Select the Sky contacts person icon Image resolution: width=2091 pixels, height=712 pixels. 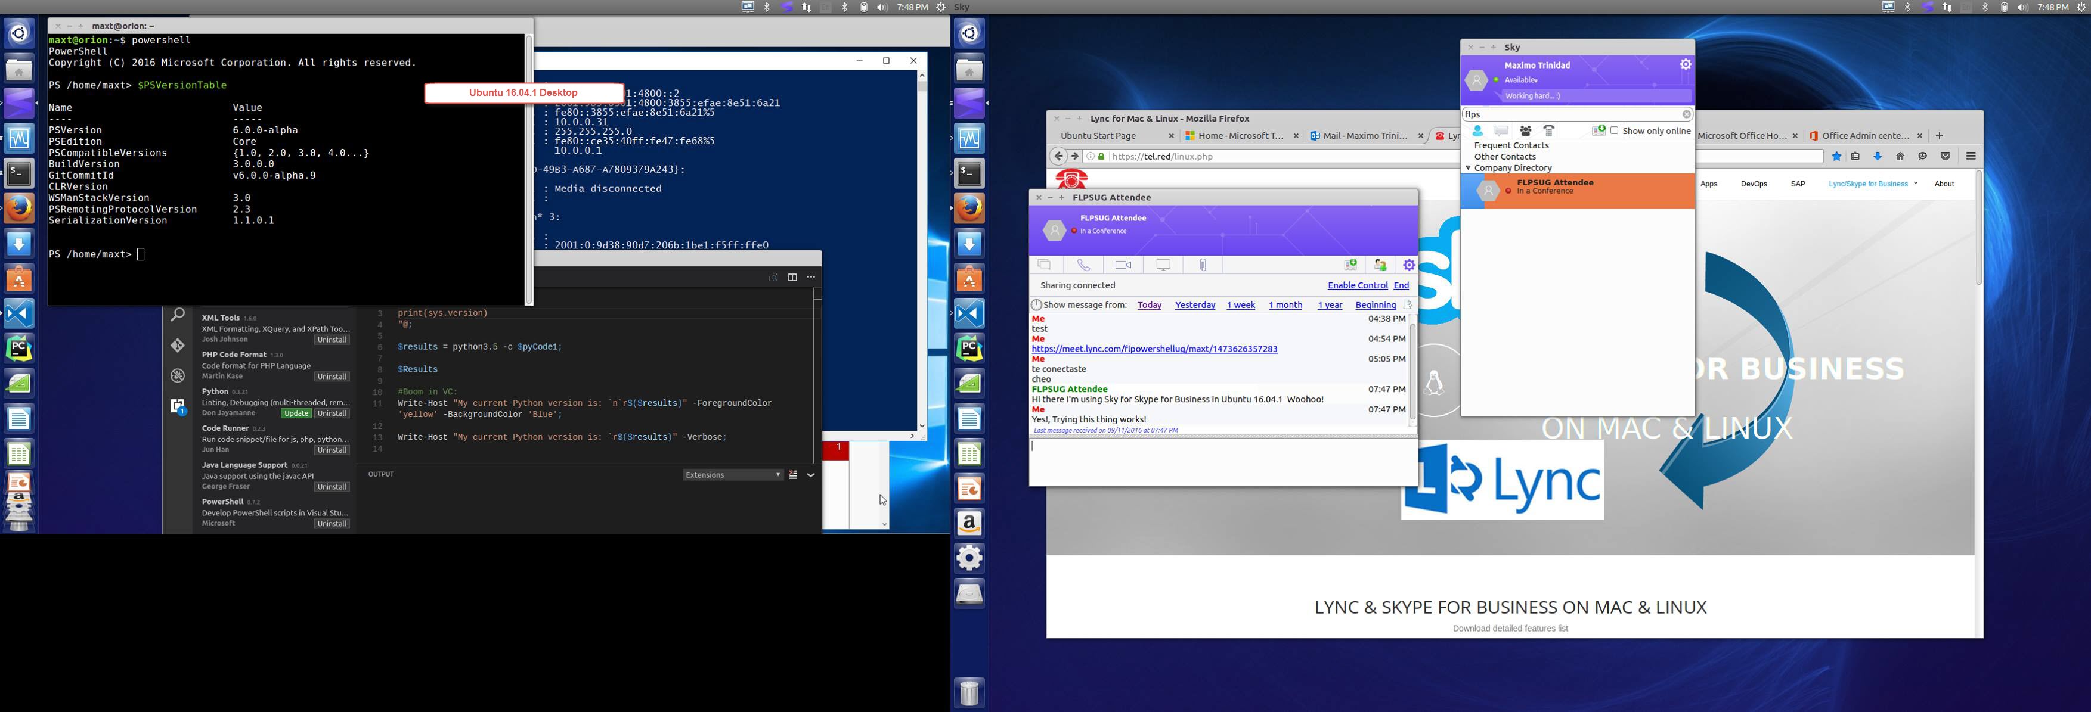tap(1477, 130)
